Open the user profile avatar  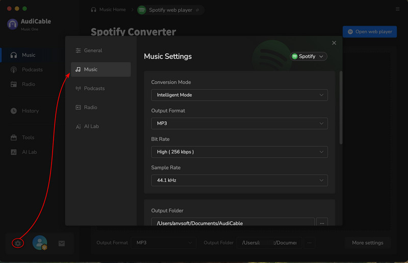click(40, 243)
